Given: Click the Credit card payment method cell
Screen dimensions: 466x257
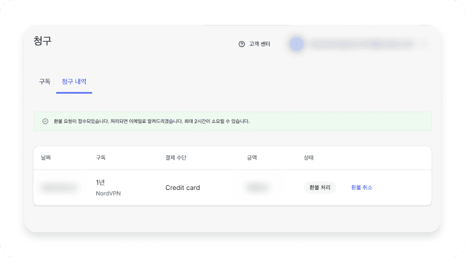Looking at the screenshot, I should (183, 187).
